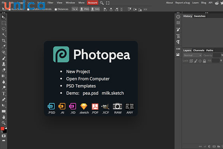Screen dimensions: 223x149
Task: Select the Pen tool
Action: tap(4, 99)
